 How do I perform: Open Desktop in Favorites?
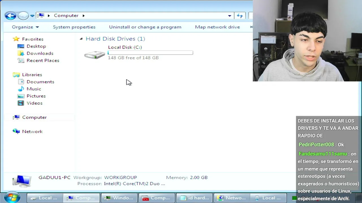tap(36, 46)
